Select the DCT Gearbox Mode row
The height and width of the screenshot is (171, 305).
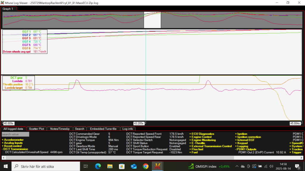pyautogui.click(x=94, y=146)
